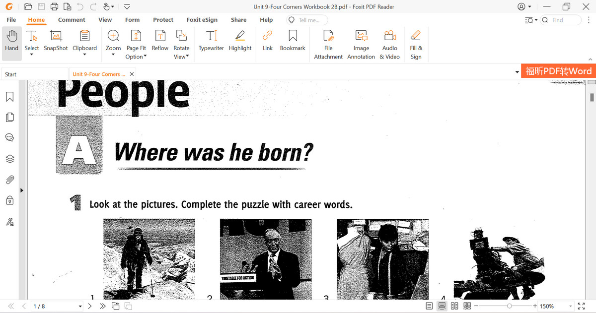Open the page number 1 / 8 dropdown

point(80,307)
